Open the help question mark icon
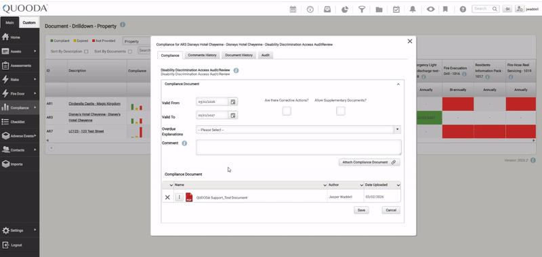The image size is (542, 257). (x=463, y=9)
